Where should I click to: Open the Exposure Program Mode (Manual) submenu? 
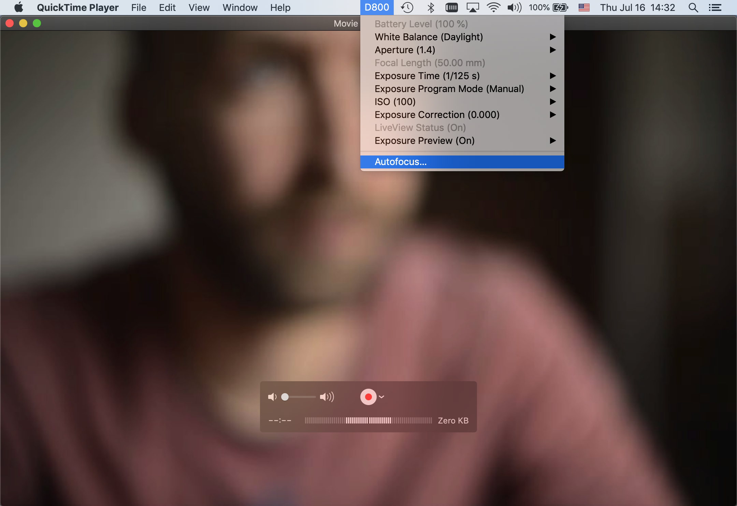(449, 89)
